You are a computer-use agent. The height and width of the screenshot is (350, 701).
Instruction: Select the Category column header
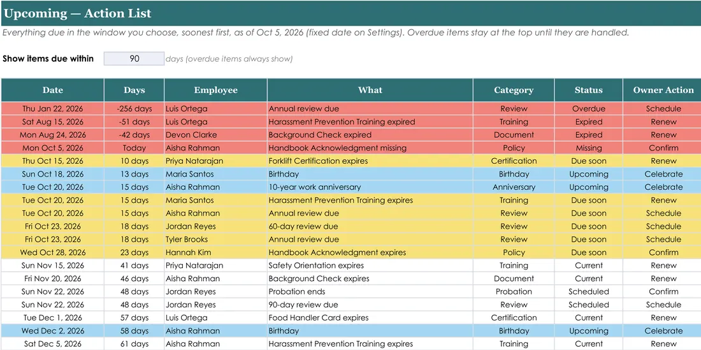pos(514,90)
